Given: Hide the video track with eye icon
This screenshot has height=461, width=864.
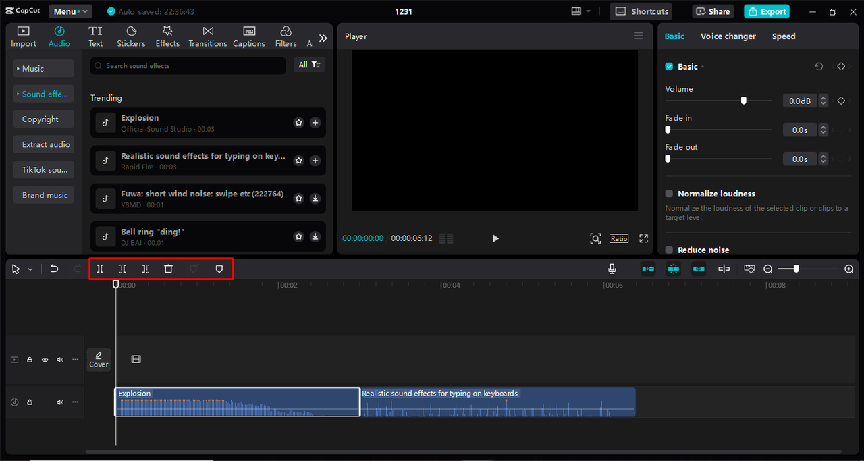Looking at the screenshot, I should click(x=45, y=360).
